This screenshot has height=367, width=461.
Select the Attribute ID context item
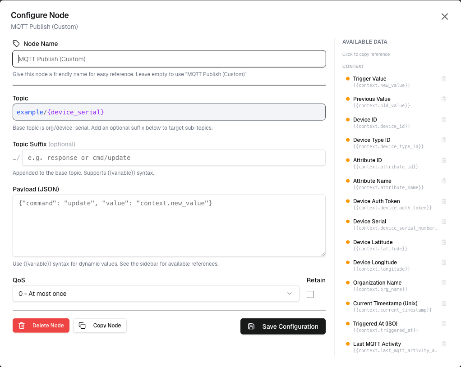(396, 163)
